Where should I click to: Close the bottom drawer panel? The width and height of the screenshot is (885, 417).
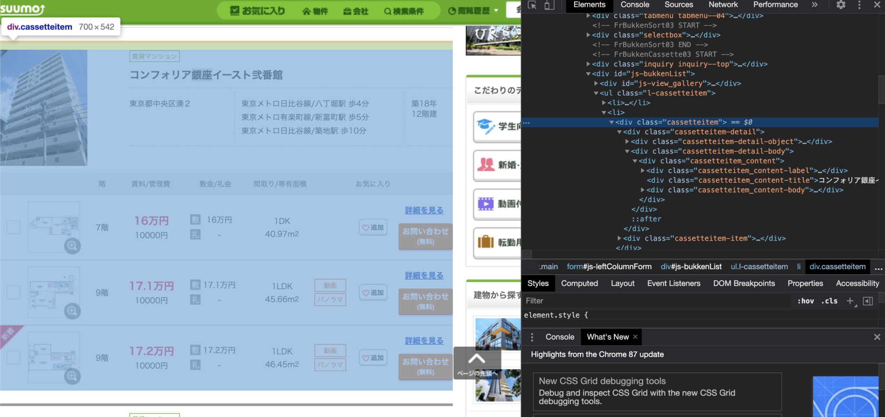coord(877,337)
